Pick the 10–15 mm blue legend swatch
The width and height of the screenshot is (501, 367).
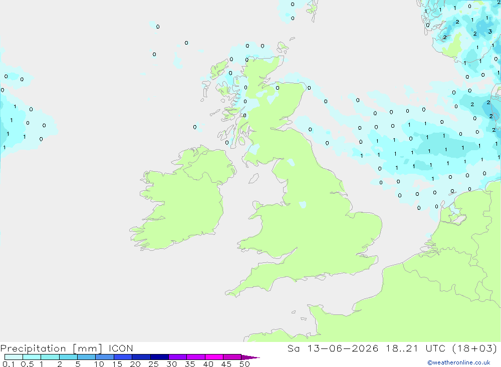point(105,357)
